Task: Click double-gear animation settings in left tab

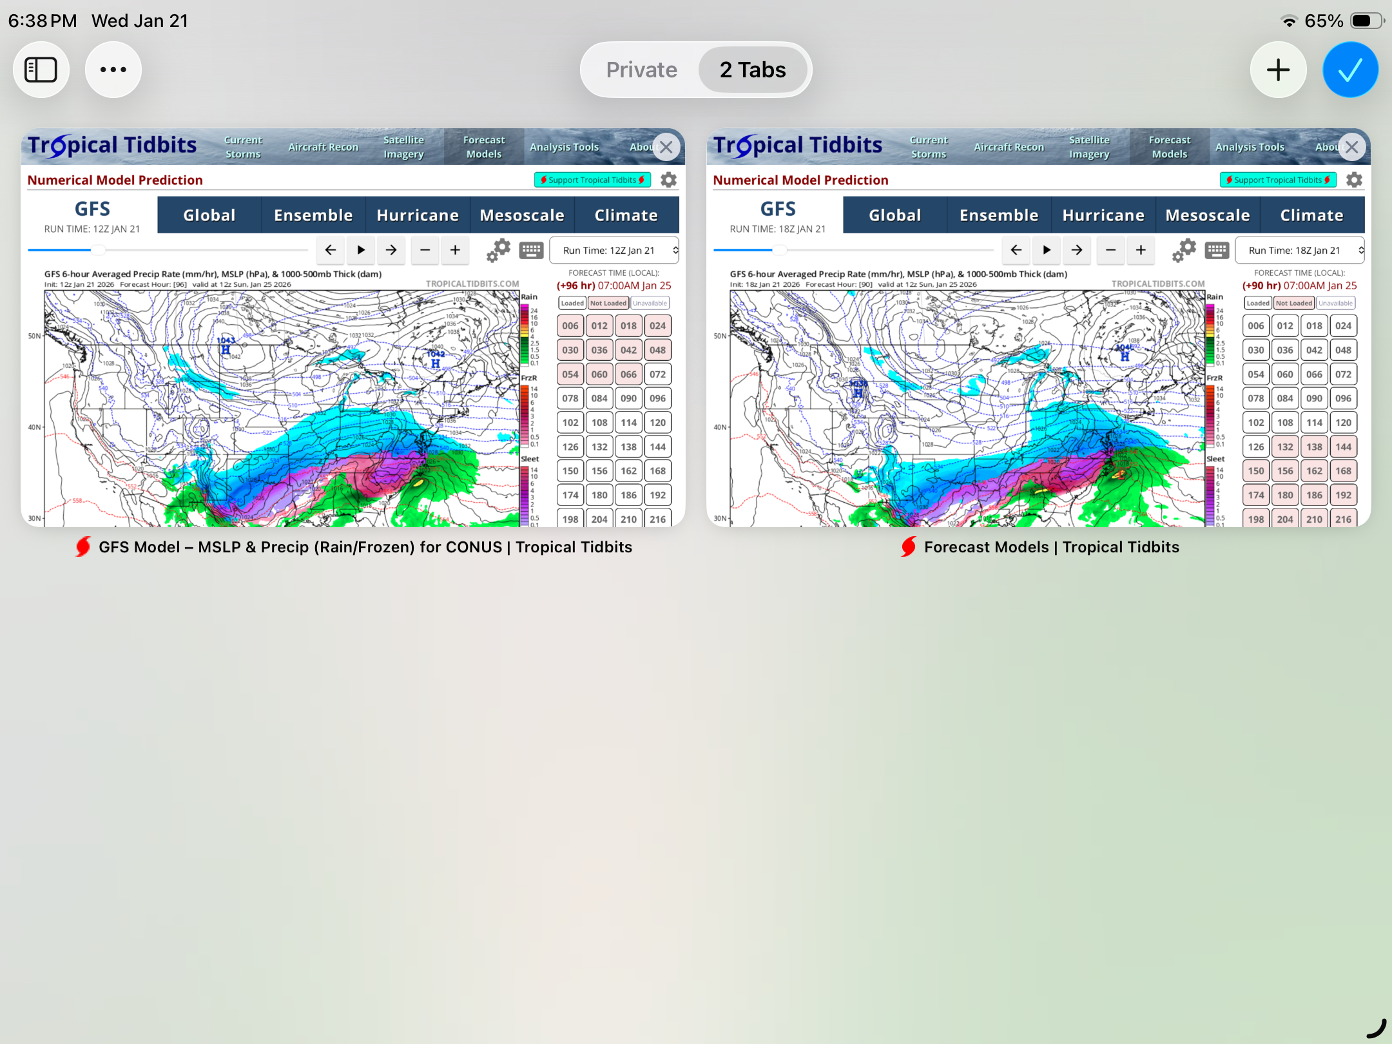Action: [x=498, y=250]
